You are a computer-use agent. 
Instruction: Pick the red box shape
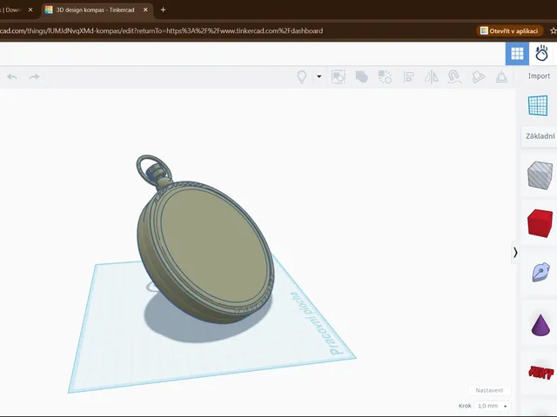click(x=540, y=223)
